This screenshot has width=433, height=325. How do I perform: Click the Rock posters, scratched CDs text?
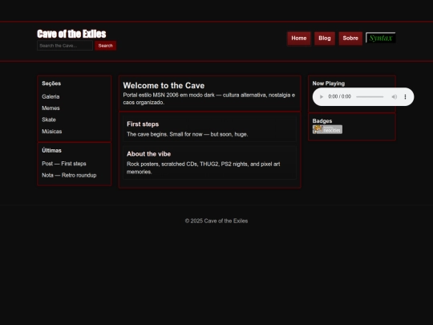(203, 168)
